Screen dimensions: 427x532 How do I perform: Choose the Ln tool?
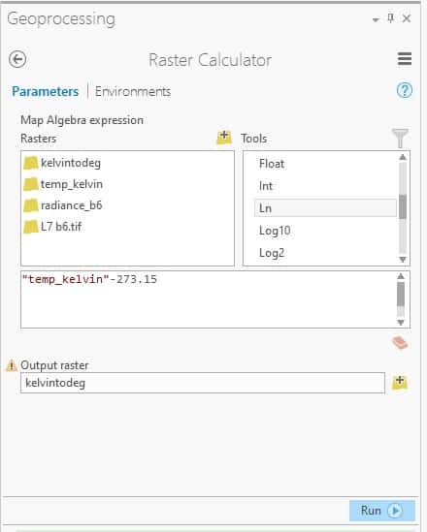point(325,208)
